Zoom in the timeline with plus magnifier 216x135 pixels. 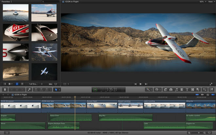[205, 133]
